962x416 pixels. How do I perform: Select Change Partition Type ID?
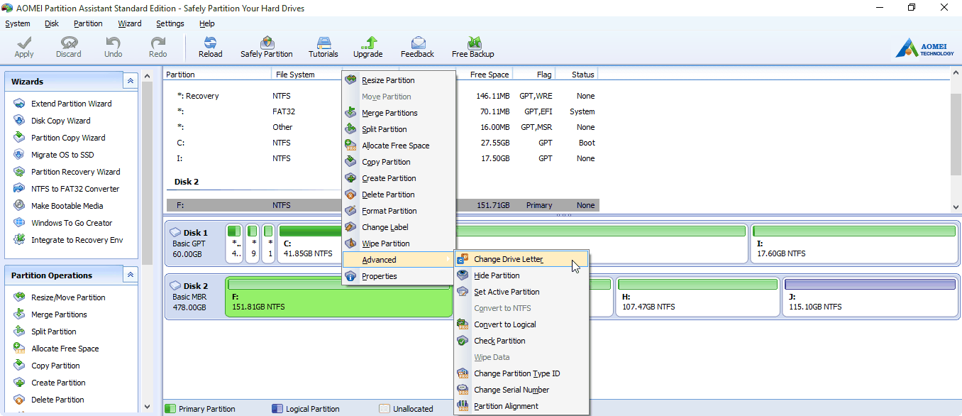click(521, 373)
